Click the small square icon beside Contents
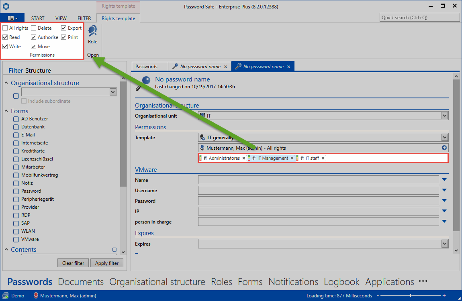 point(114,250)
